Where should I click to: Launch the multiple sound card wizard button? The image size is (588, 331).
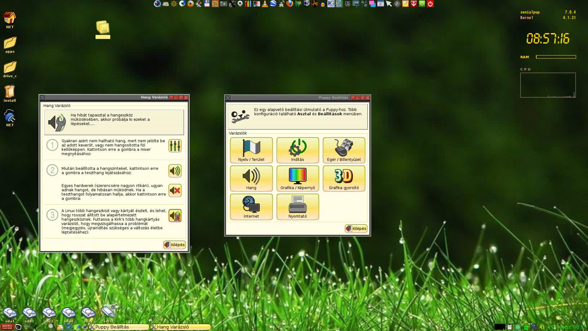tap(175, 216)
